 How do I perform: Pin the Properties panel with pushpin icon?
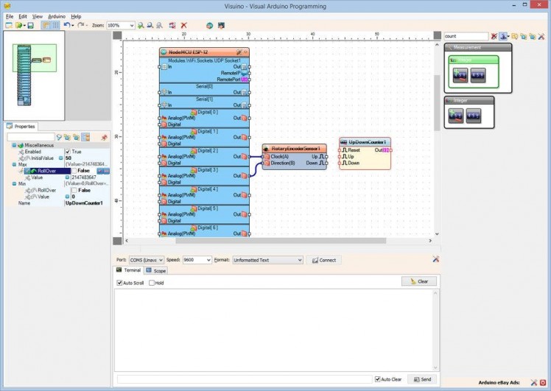104,137
